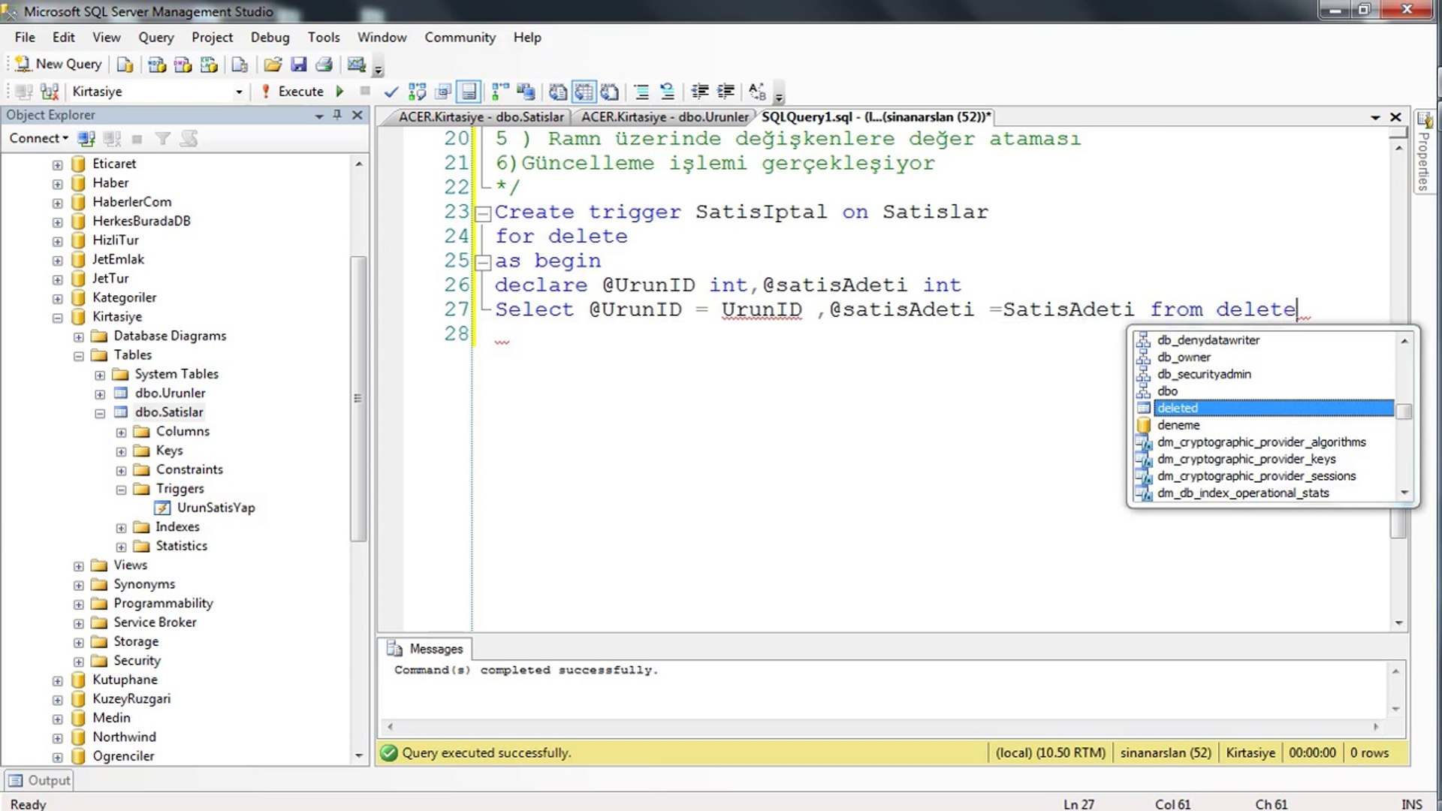The height and width of the screenshot is (811, 1442).
Task: Open the Query menu
Action: click(155, 38)
